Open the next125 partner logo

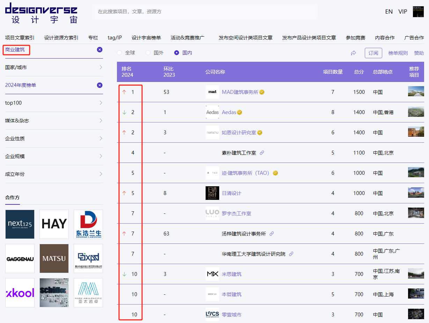[x=20, y=224]
